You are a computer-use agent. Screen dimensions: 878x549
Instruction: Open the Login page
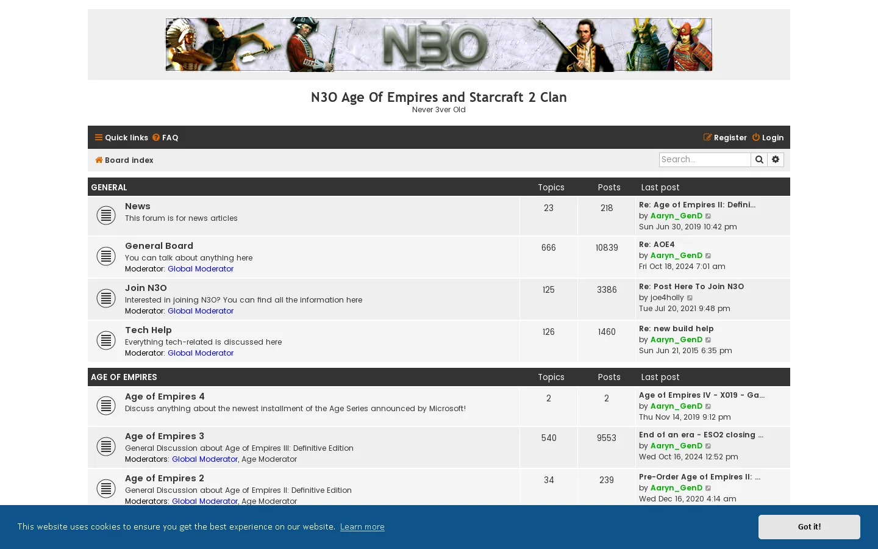pyautogui.click(x=768, y=138)
